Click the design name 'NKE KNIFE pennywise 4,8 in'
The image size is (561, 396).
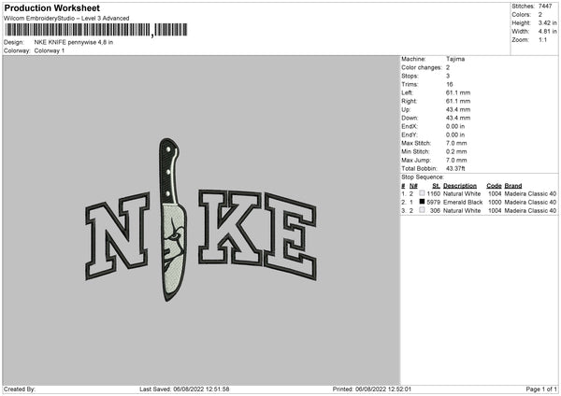tap(74, 42)
